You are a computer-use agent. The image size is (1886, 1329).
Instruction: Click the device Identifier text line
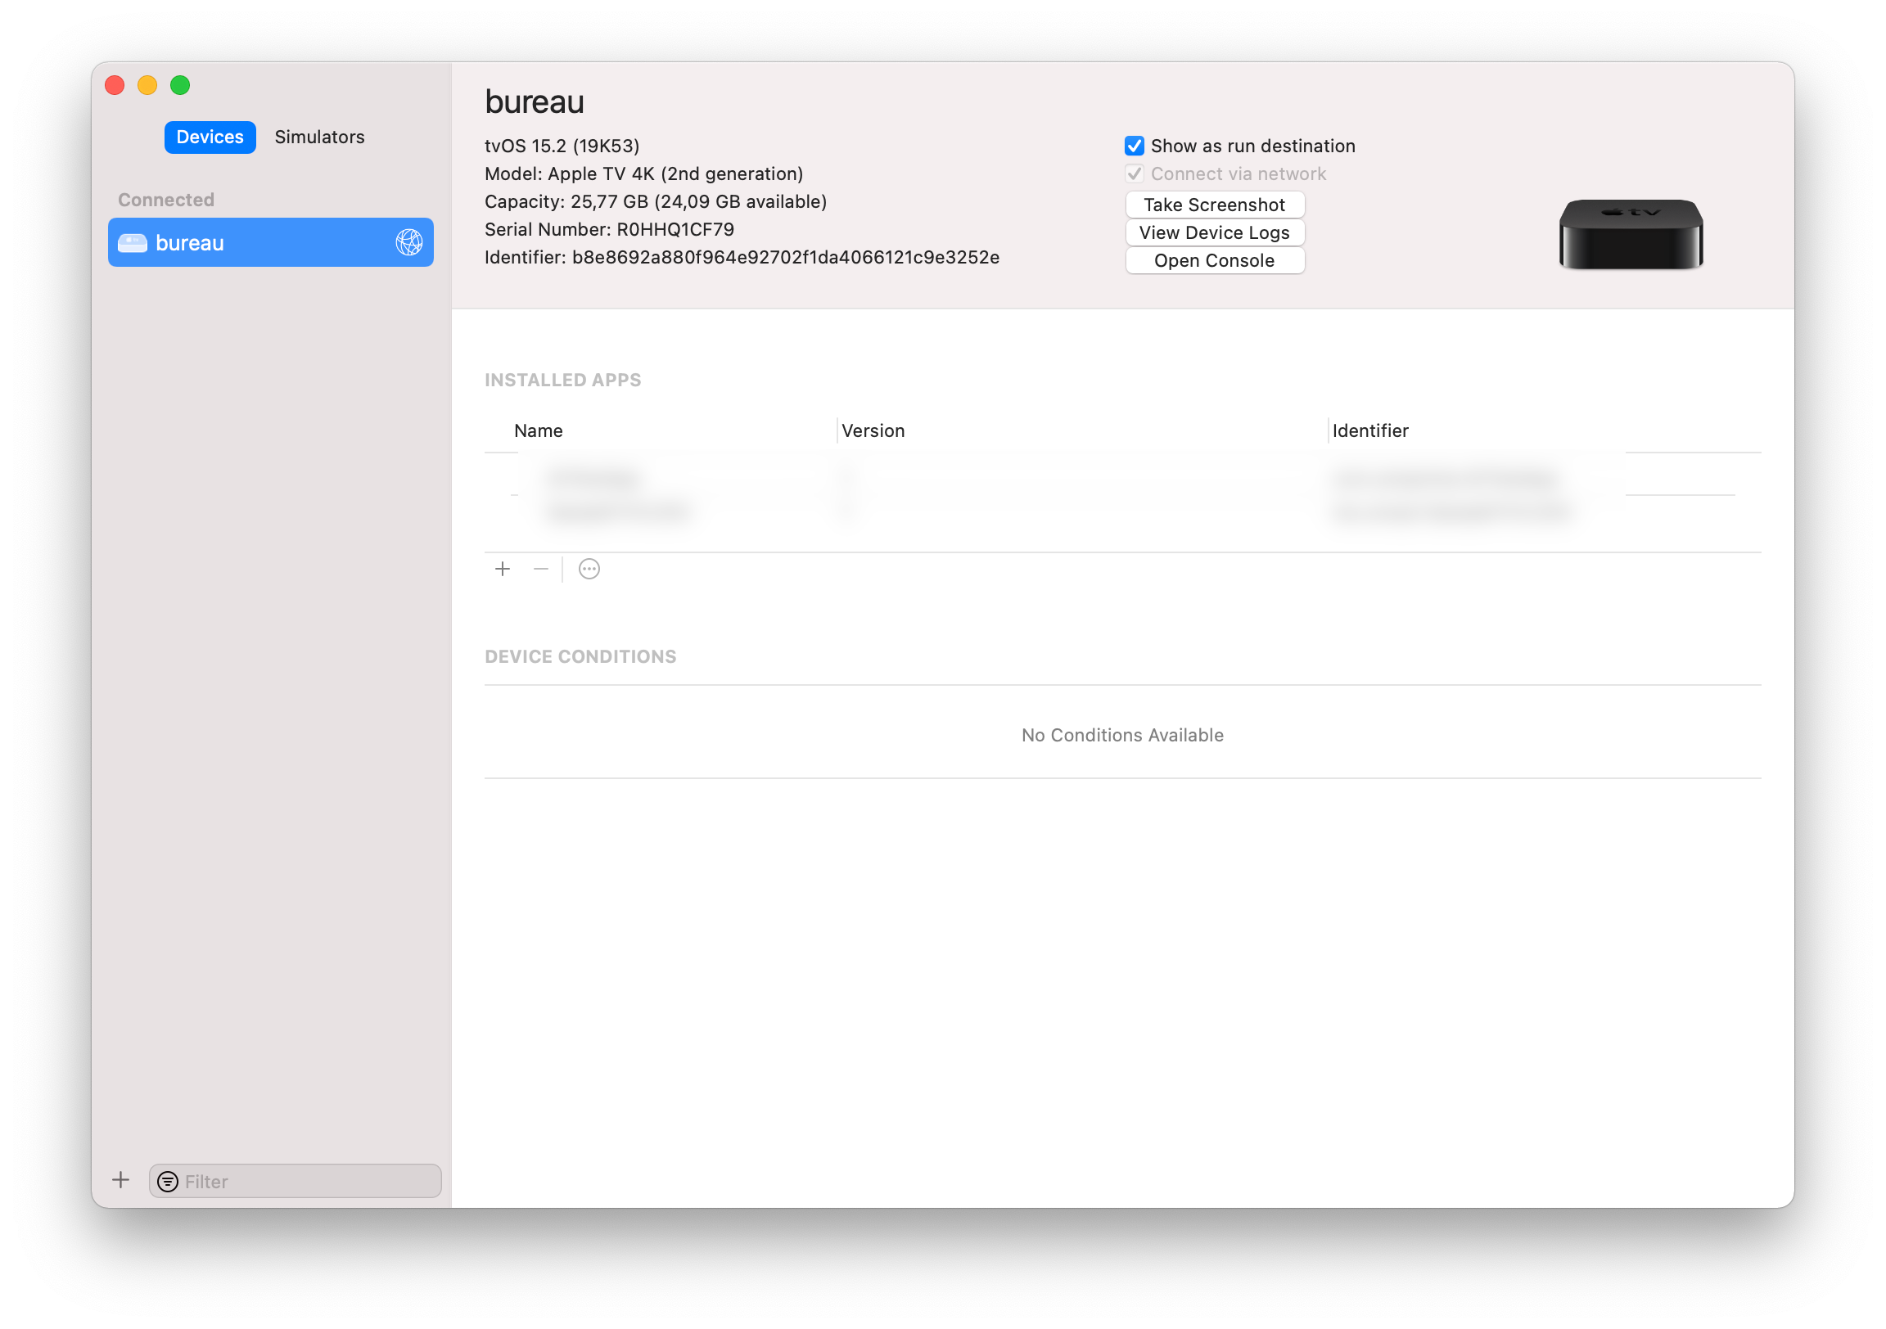742,257
